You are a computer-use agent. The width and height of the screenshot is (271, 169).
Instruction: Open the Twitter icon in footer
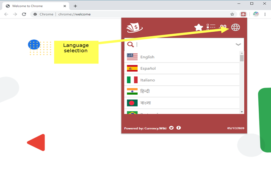point(171,128)
